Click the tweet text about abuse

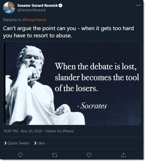point(68,32)
